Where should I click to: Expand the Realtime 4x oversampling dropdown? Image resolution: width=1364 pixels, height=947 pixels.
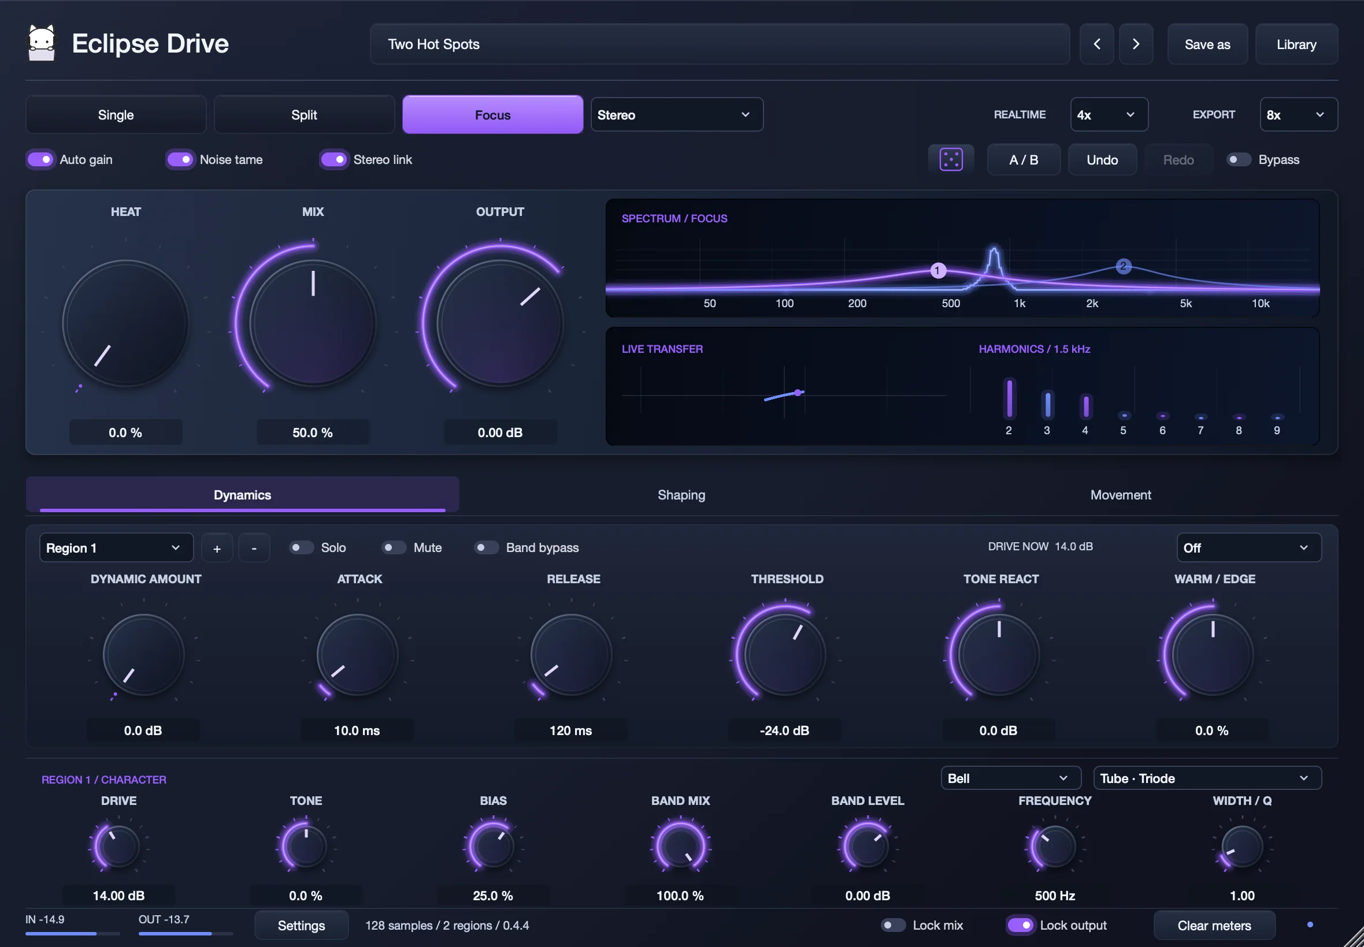[x=1109, y=114]
